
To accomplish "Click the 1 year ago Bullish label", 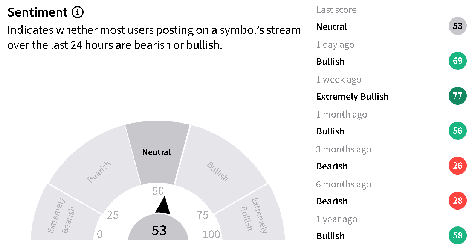I will point(330,236).
